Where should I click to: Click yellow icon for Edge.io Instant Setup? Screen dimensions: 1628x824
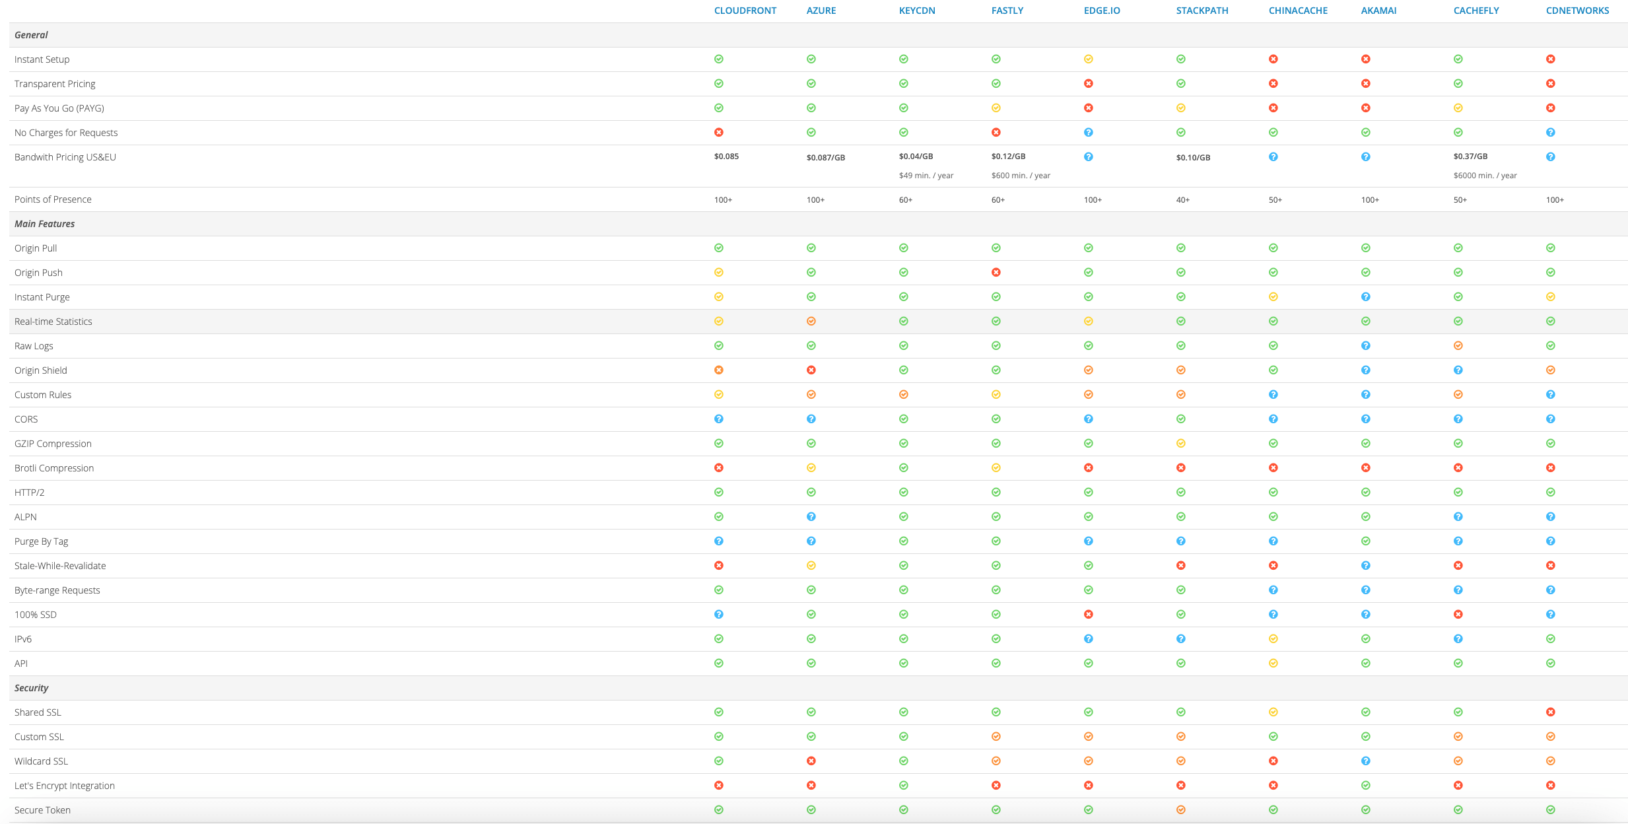1089,59
